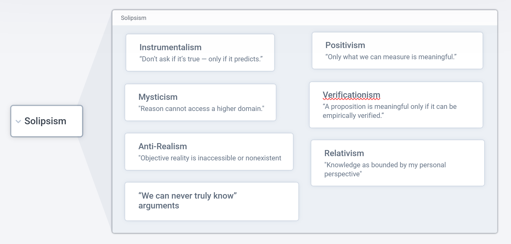511x244 pixels.
Task: Click empty area below the Relativism card
Action: 398,210
